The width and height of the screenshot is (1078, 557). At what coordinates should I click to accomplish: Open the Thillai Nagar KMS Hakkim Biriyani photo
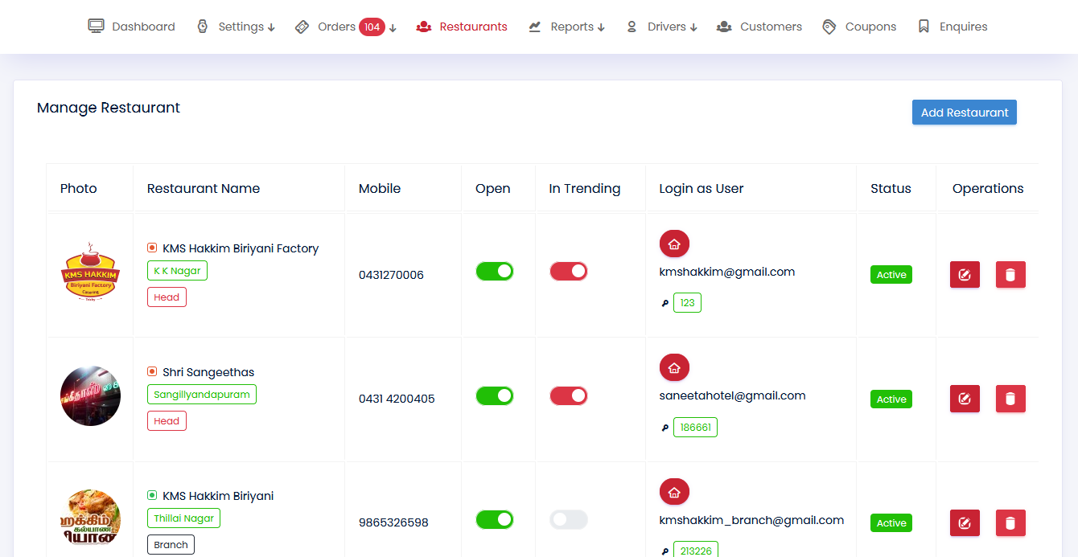[91, 518]
